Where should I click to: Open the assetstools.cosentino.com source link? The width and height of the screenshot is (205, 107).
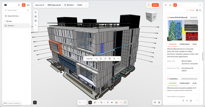(x=189, y=79)
